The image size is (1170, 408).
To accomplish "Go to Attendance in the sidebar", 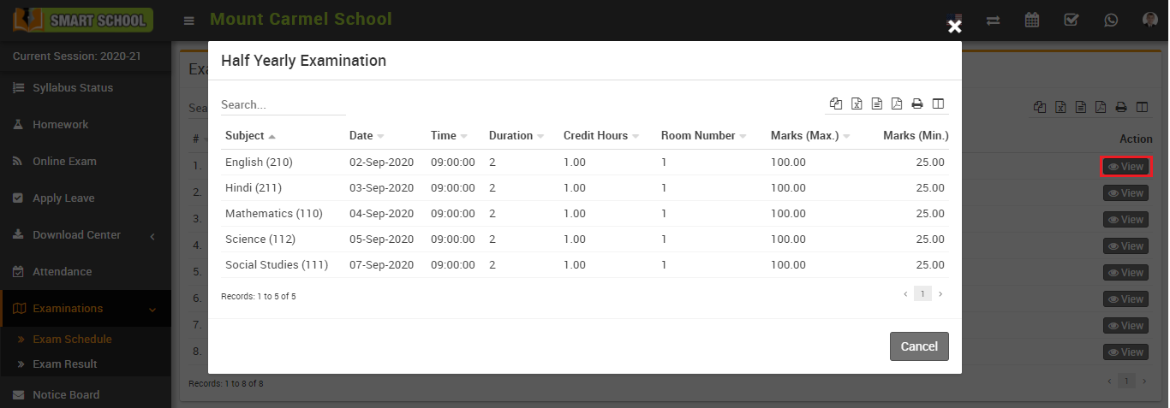I will coord(62,272).
